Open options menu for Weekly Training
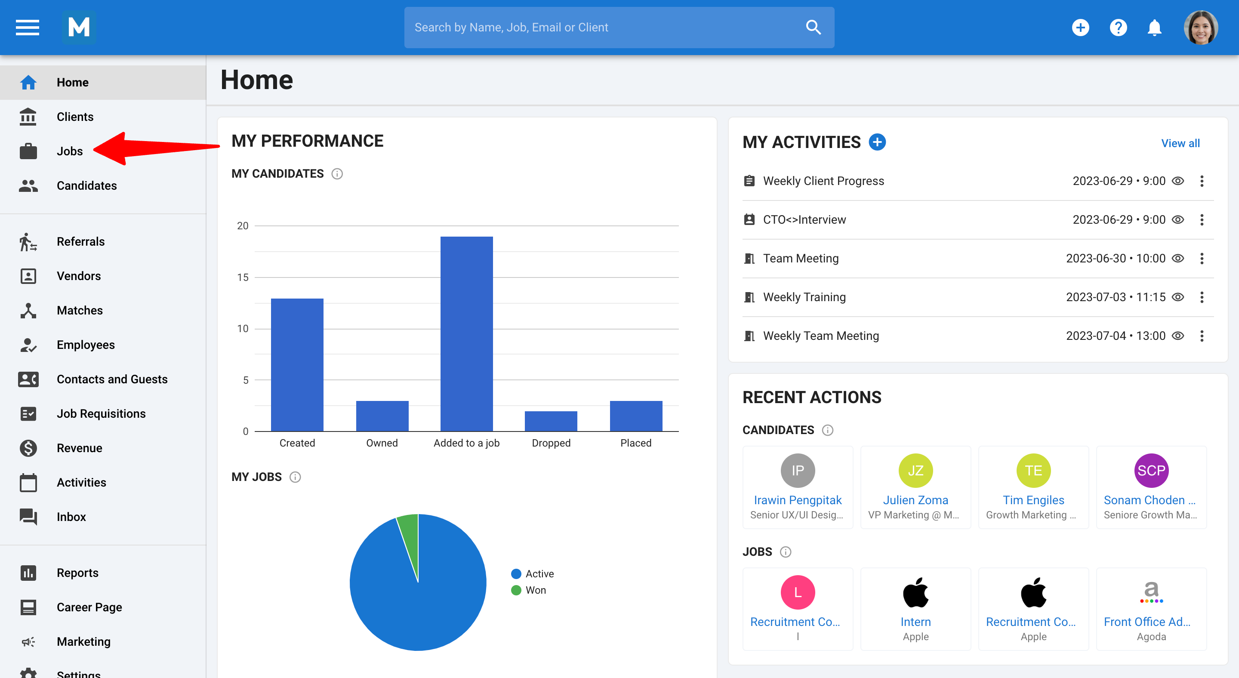 1202,297
